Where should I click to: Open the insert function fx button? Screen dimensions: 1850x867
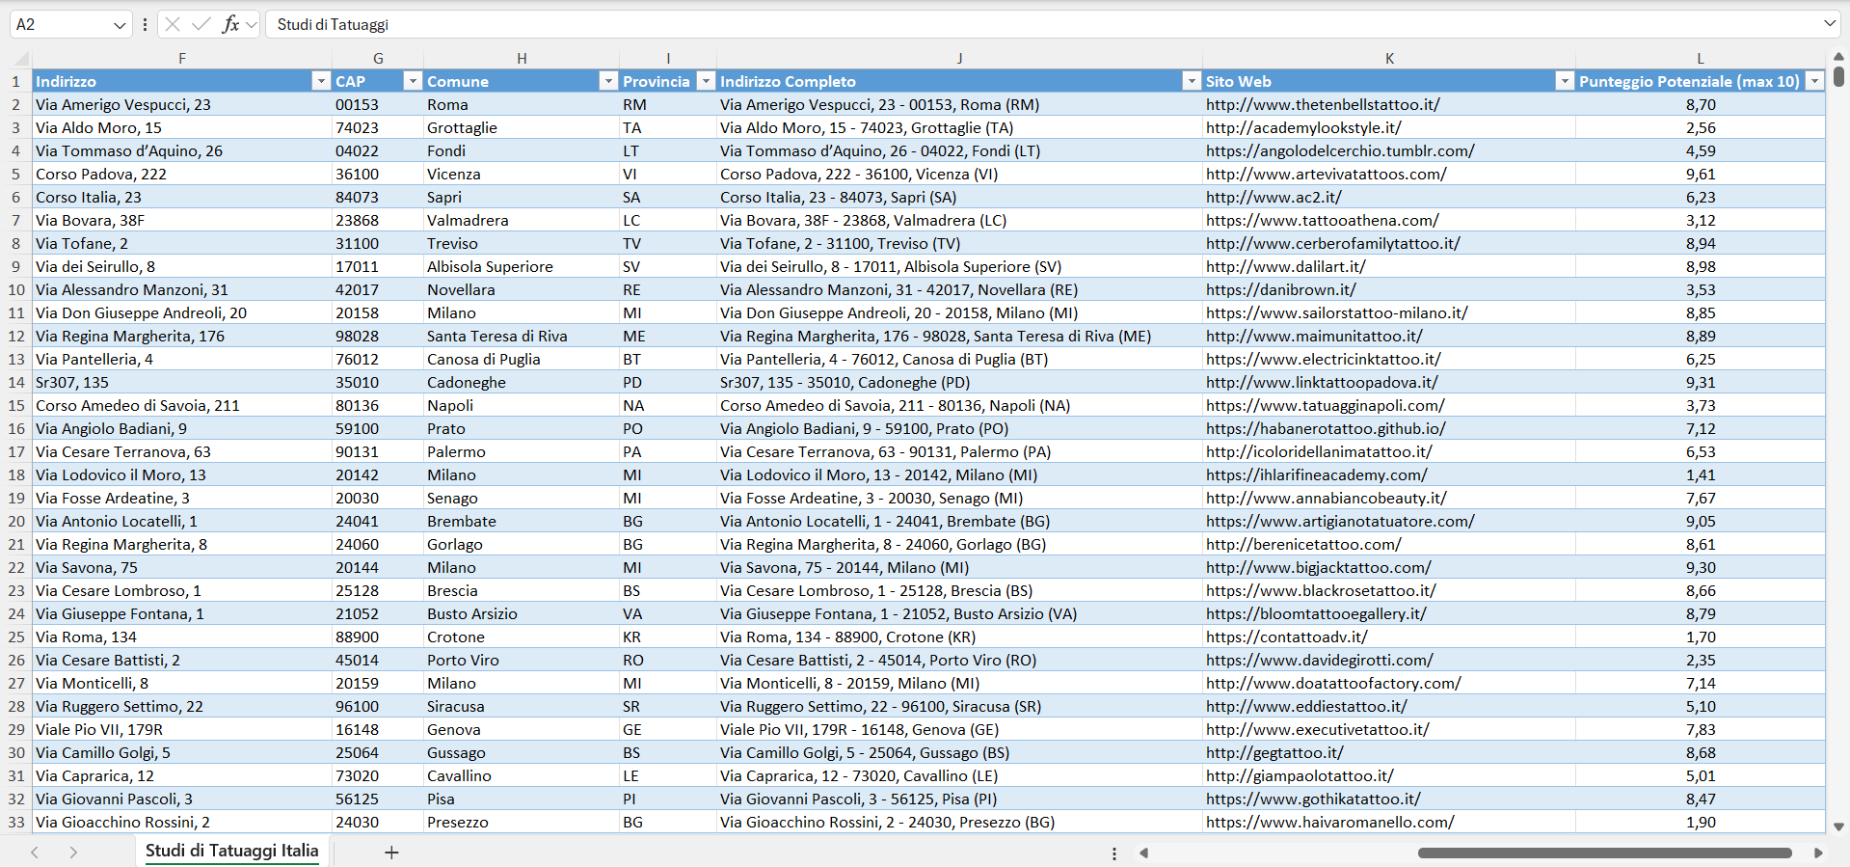coord(230,24)
